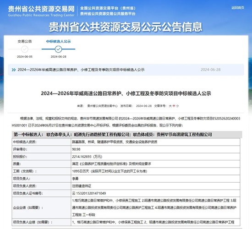This screenshot has height=229, width=252.
Task: Click the 投标报价 label cell
Action: 42,157
